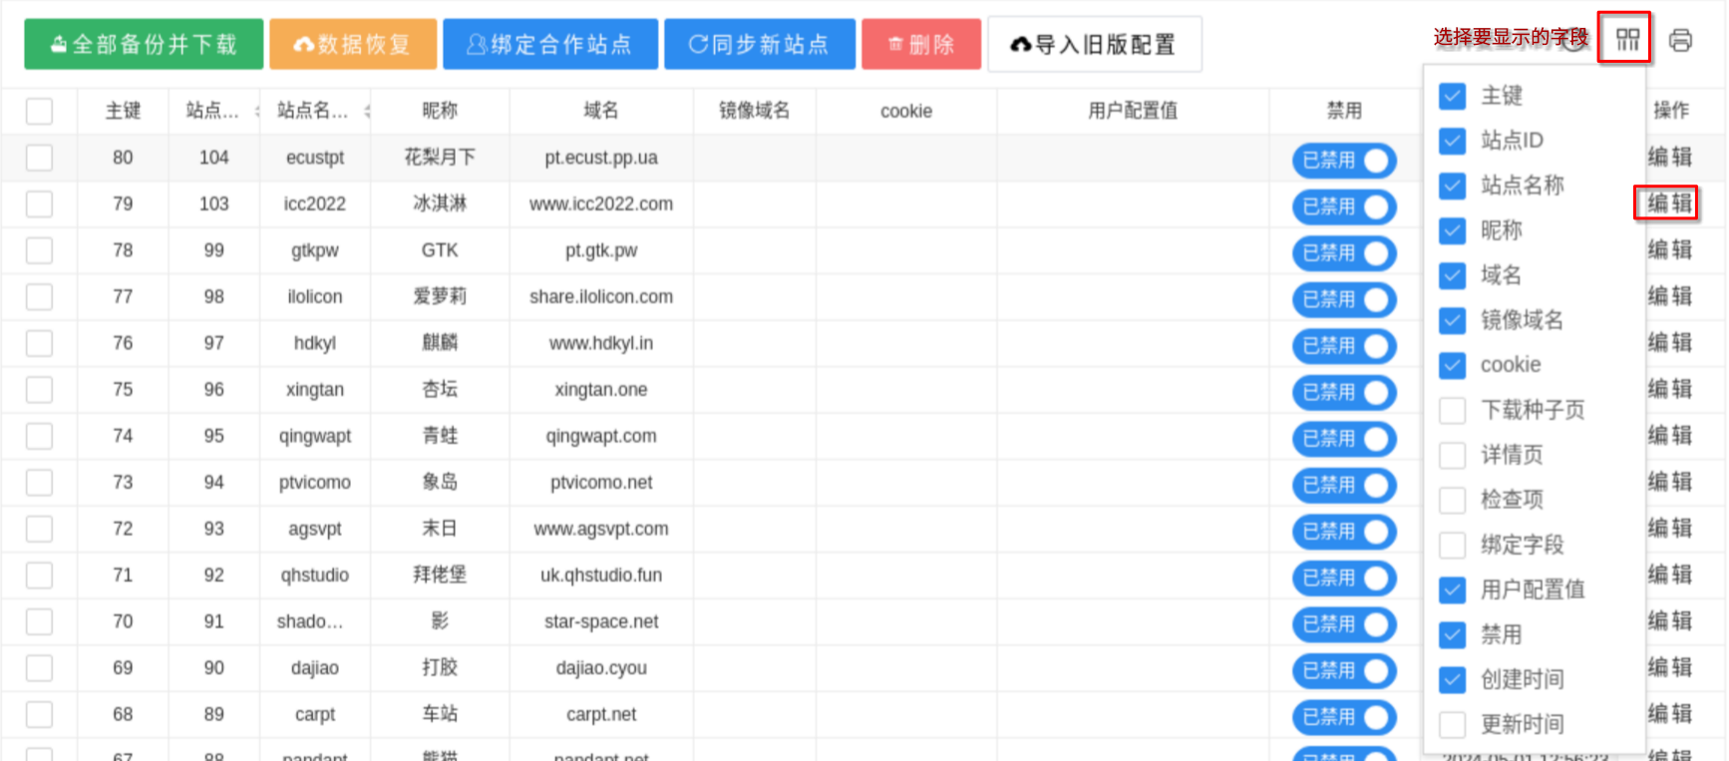This screenshot has height=761, width=1729.
Task: Click the domain cell share.ilolicon.com
Action: click(x=601, y=296)
